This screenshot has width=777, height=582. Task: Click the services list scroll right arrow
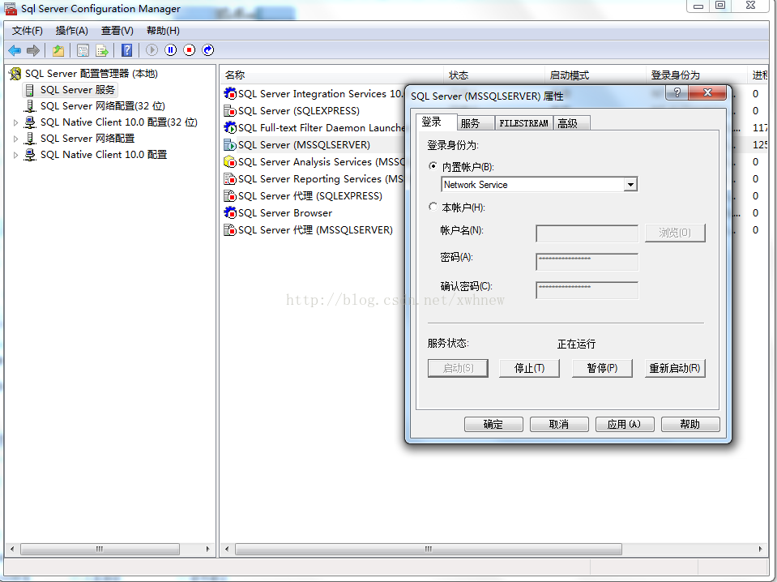760,549
